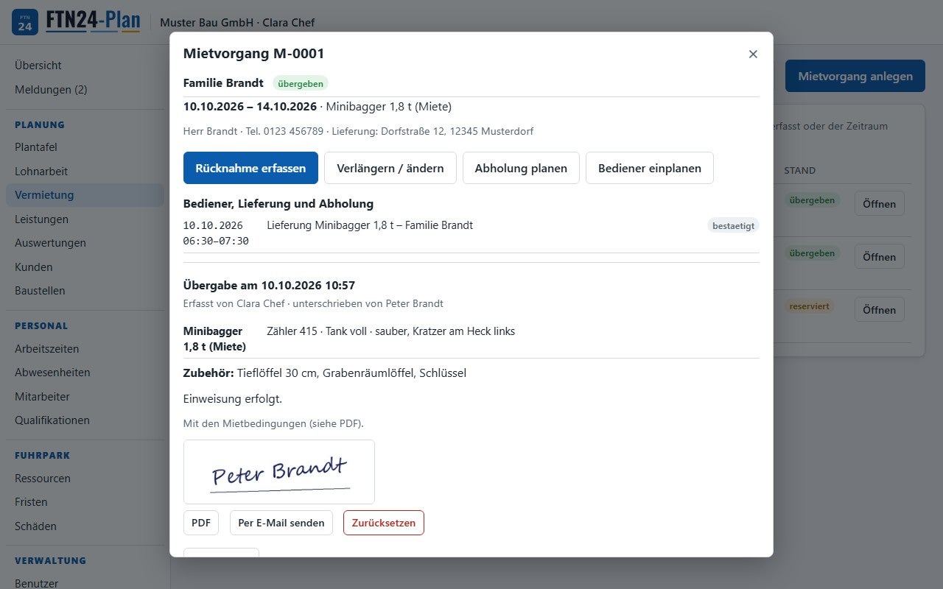This screenshot has width=943, height=589.
Task: Click Open button in the reserviert row
Action: coord(879,310)
